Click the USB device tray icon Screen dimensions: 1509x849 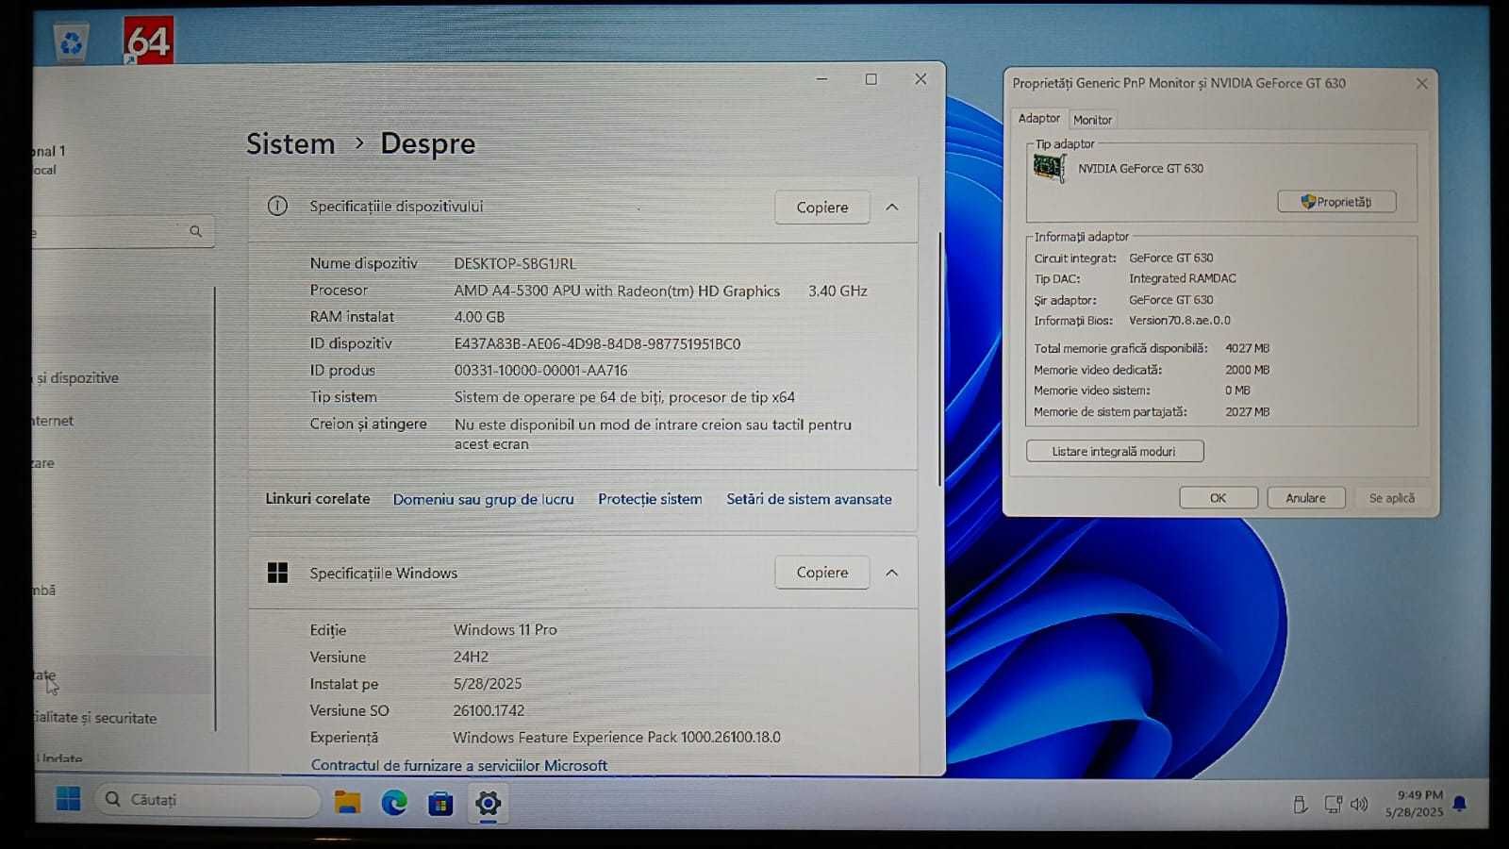tap(1300, 805)
